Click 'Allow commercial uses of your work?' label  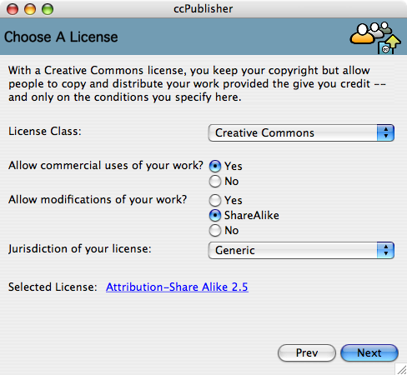pyautogui.click(x=106, y=166)
